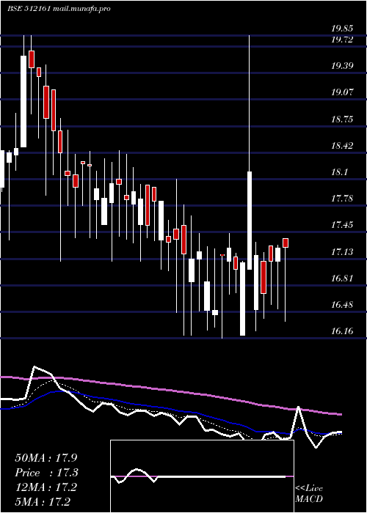
Task: Click the last red candlestick on the right
Action: (x=286, y=243)
